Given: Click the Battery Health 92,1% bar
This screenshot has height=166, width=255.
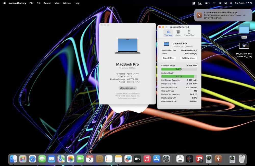Looking at the screenshot, I should coord(179,76).
